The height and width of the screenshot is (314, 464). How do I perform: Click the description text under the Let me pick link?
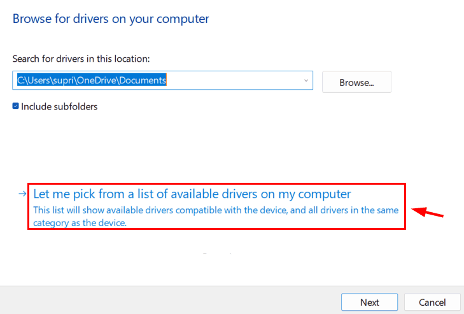tap(216, 210)
